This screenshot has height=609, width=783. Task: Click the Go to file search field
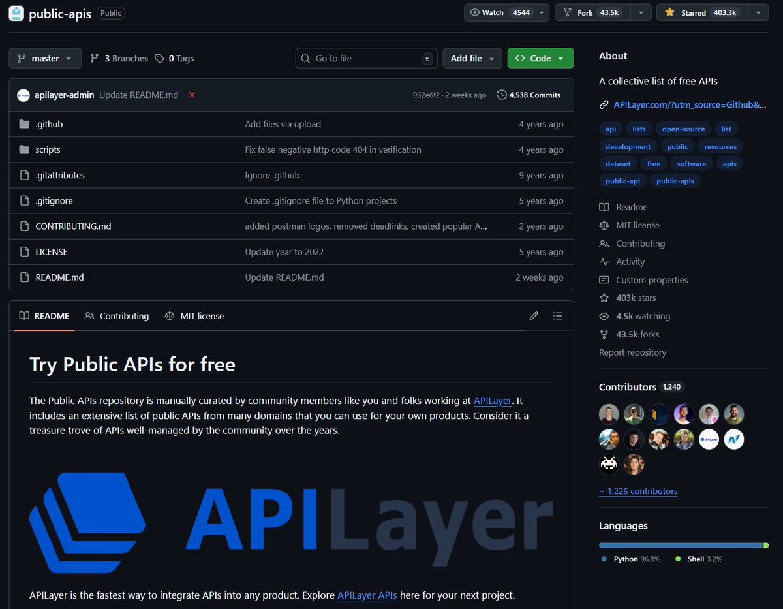pos(365,58)
